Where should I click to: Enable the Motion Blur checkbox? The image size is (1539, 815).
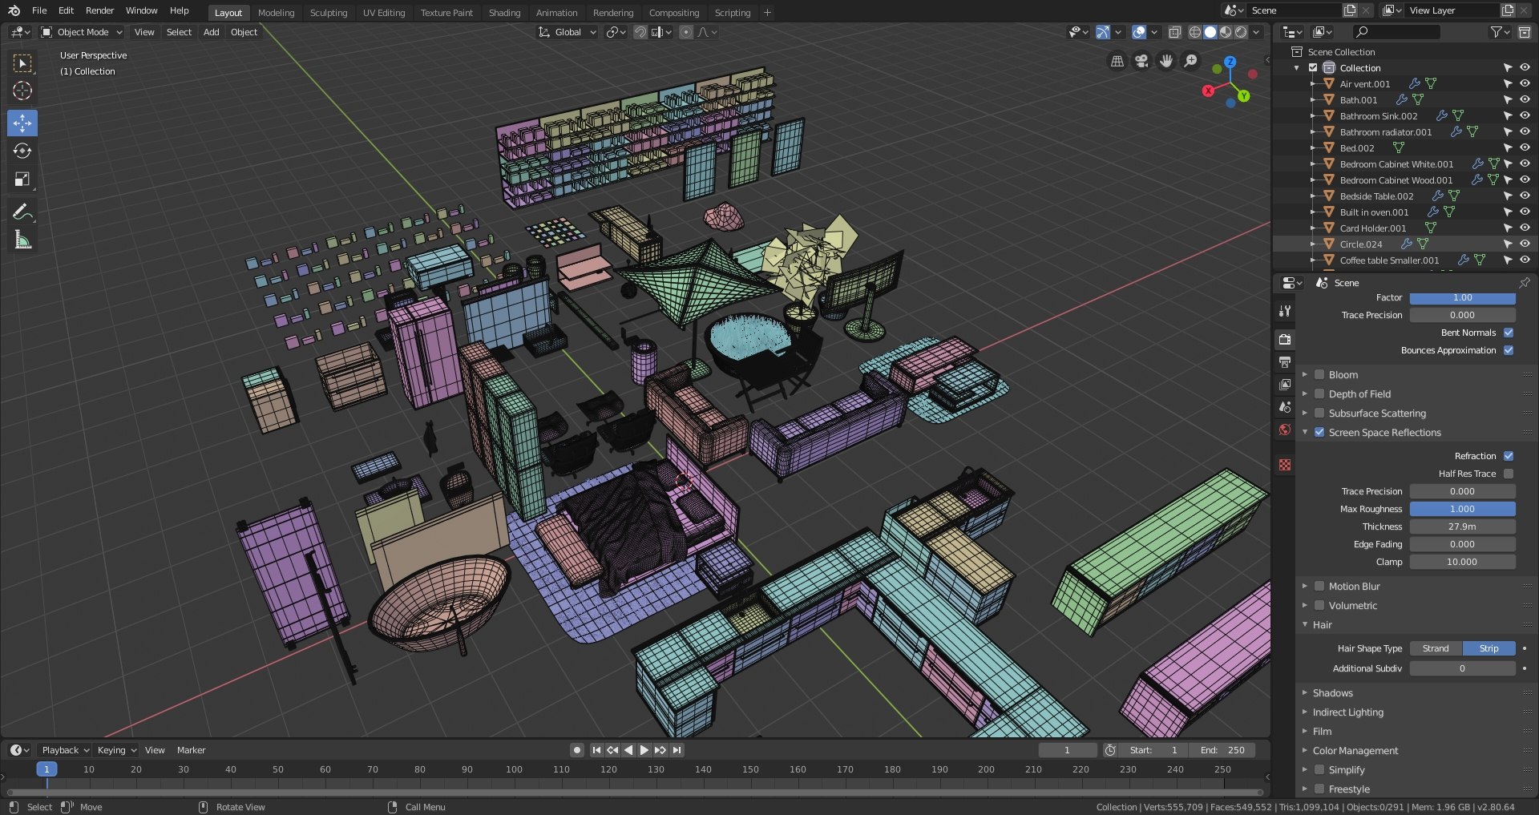coord(1319,586)
